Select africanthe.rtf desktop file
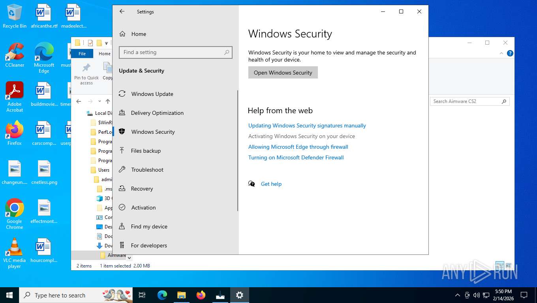Image resolution: width=537 pixels, height=303 pixels. point(44,16)
